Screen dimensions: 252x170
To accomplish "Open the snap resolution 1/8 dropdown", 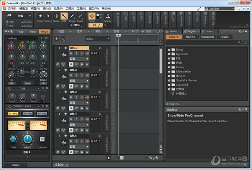I will pos(96,25).
